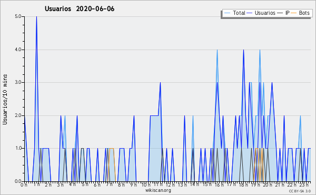The image size is (316, 195).
Task: Click the '4.0' y-axis value
Action: [x=18, y=50]
